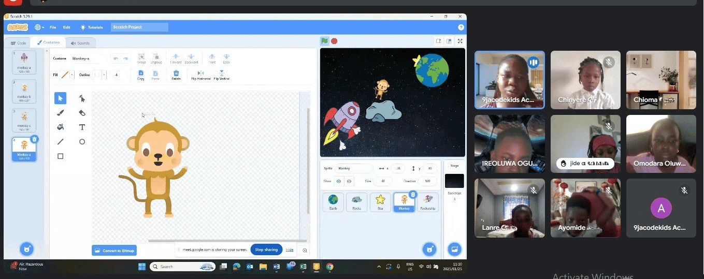Click the Ungroup icon

[x=156, y=58]
